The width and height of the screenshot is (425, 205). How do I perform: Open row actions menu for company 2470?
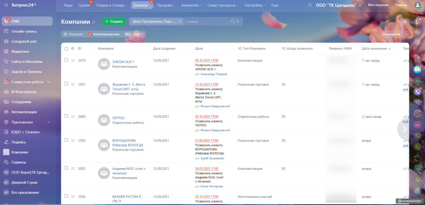coord(73,60)
